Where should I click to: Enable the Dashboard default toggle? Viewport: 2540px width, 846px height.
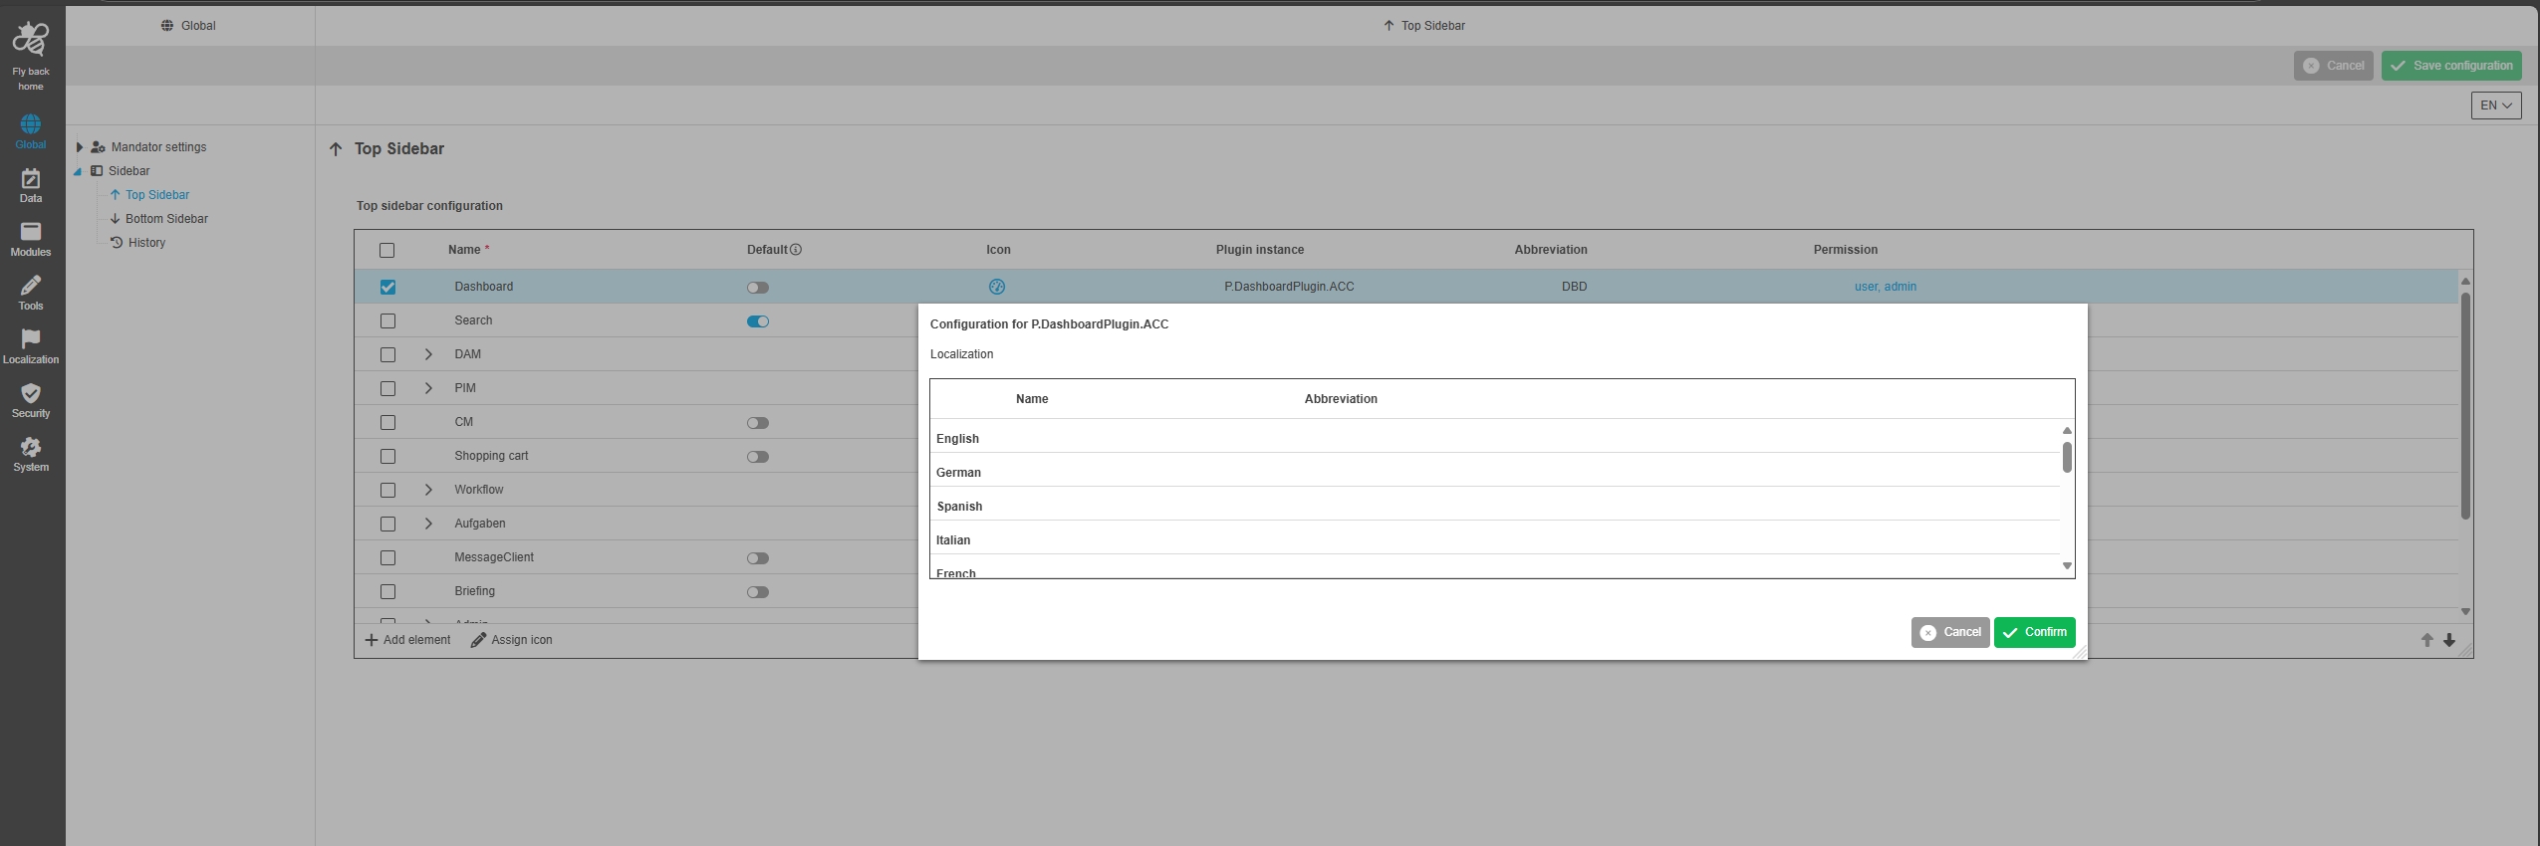pos(758,288)
